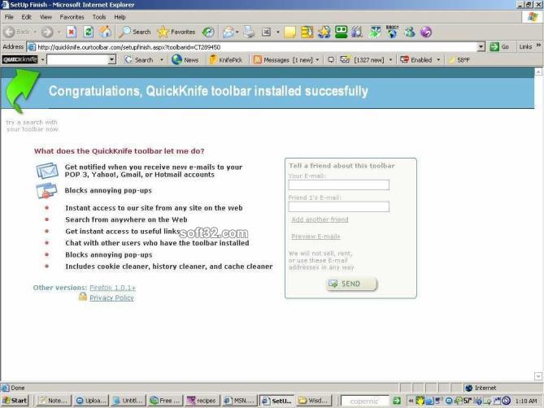Click the page scrollbar down arrow

click(538, 376)
